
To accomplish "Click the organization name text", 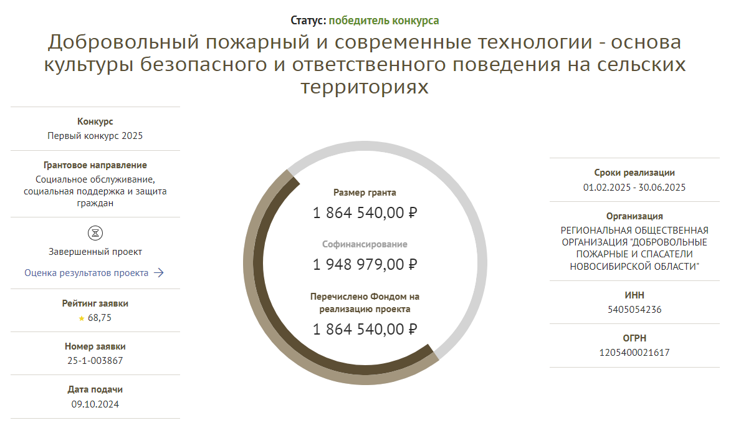I will tap(634, 248).
